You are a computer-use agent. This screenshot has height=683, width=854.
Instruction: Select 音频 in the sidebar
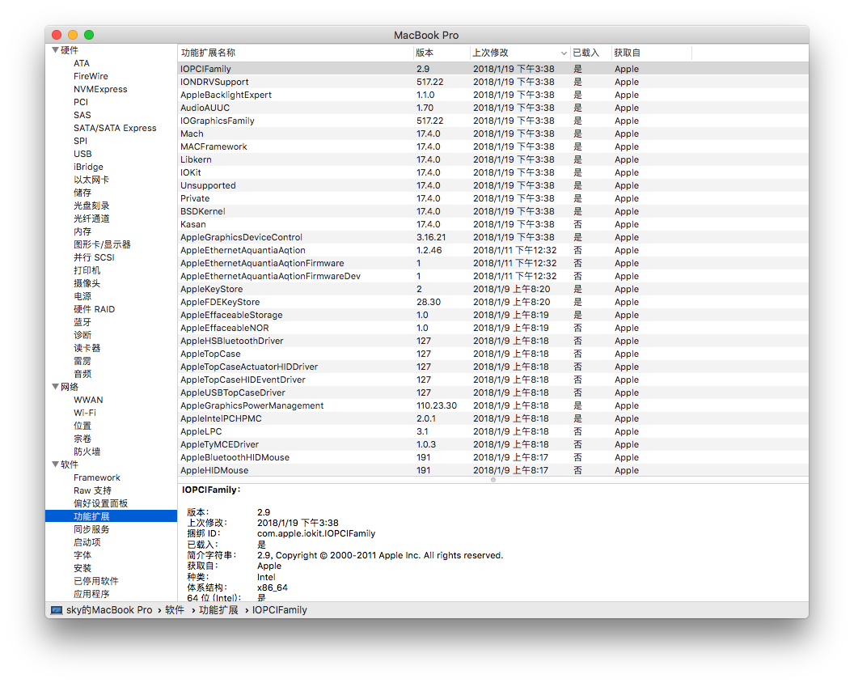[82, 374]
